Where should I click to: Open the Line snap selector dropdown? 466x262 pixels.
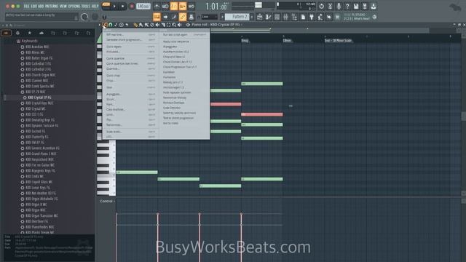click(x=210, y=17)
